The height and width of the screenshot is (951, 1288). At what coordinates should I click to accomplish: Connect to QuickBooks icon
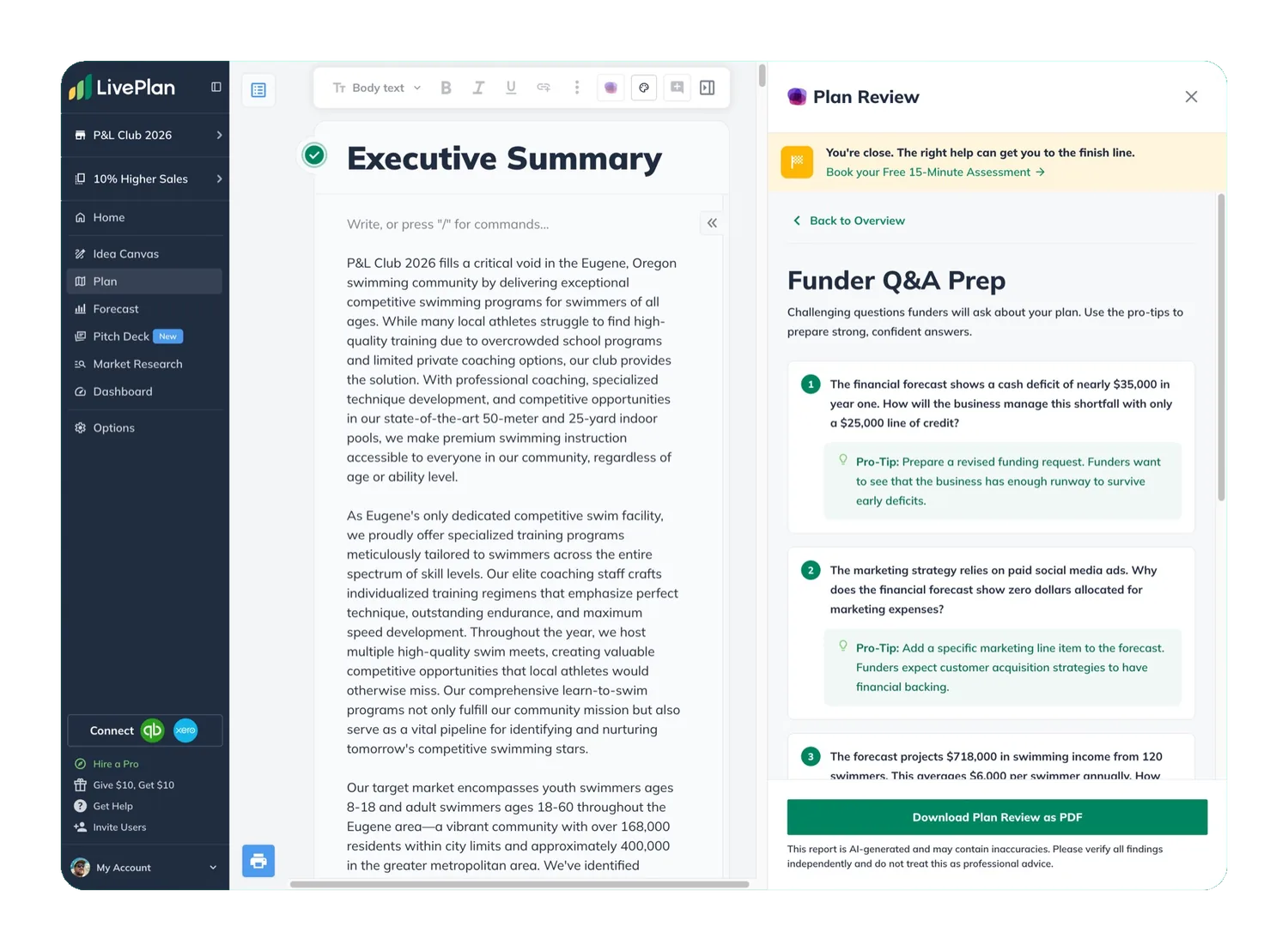tap(152, 730)
